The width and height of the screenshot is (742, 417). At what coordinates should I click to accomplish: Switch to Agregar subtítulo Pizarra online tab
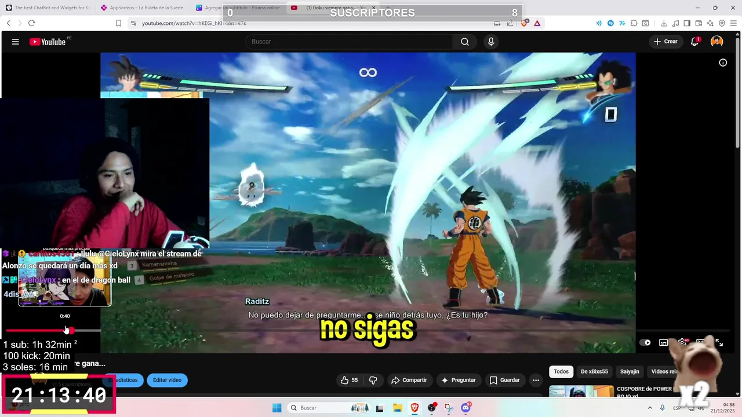[x=239, y=8]
